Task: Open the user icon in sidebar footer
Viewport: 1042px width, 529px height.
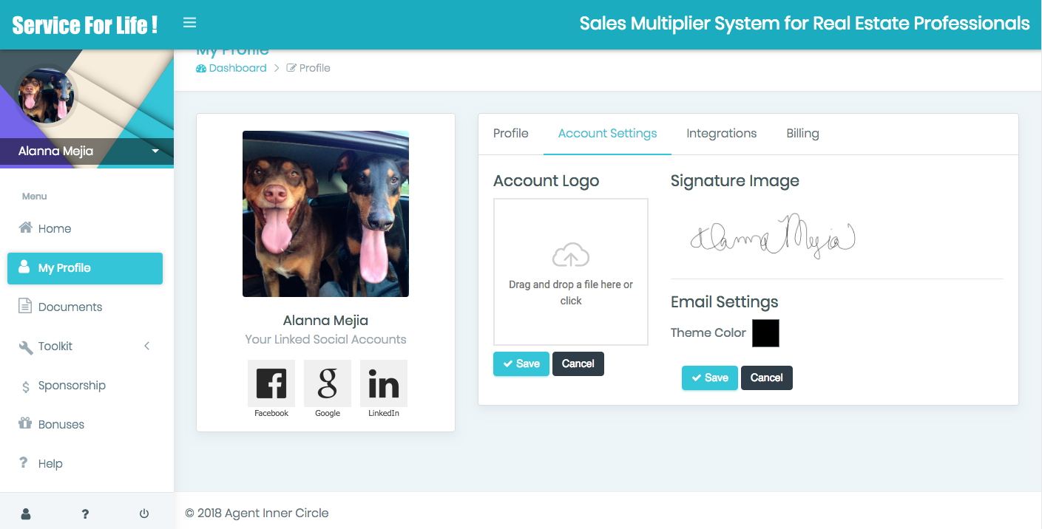Action: 26,513
